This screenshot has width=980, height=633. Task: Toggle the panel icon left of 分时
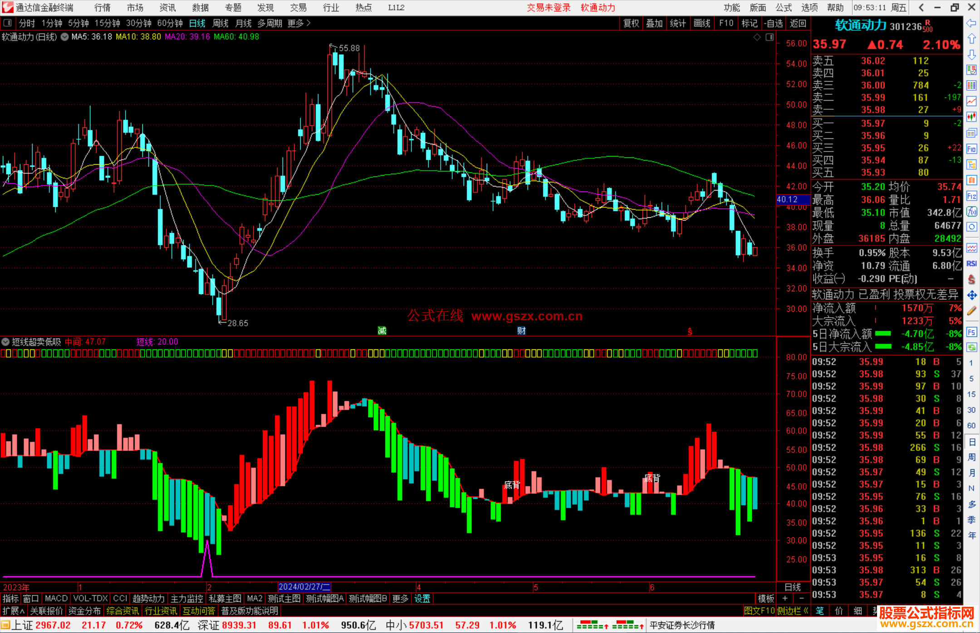(x=7, y=23)
